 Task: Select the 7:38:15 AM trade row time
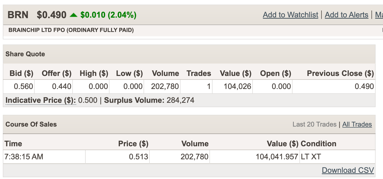[24, 156]
